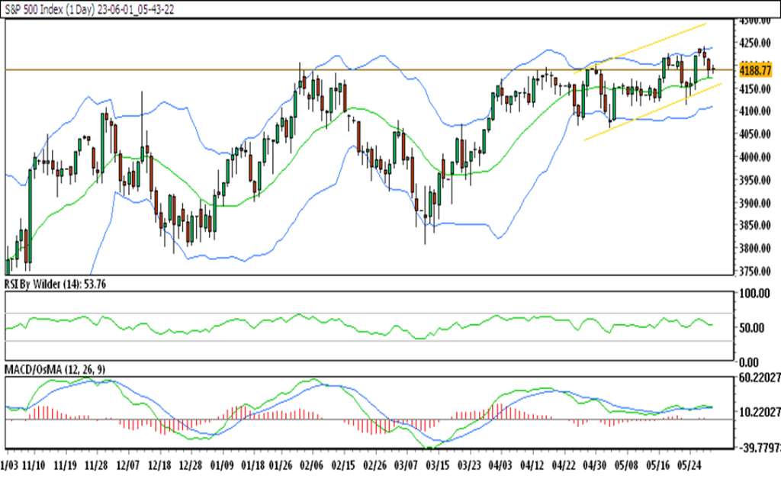Click the 03/23 date label
Image resolution: width=781 pixels, height=495 pixels.
pyautogui.click(x=469, y=465)
